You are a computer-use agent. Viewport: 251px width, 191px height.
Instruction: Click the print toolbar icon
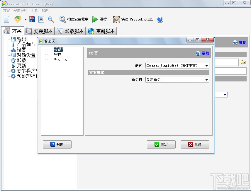[41, 19]
